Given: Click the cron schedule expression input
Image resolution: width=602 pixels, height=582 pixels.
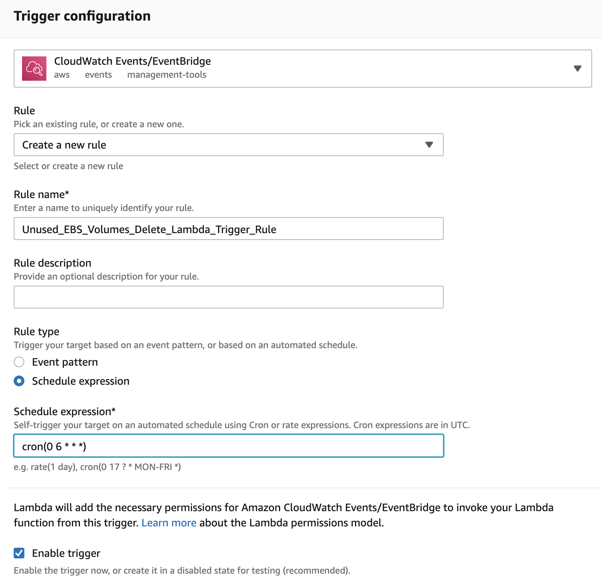Looking at the screenshot, I should point(228,446).
